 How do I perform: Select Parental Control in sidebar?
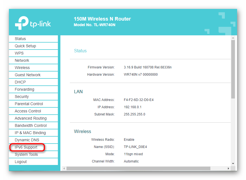pyautogui.click(x=29, y=104)
